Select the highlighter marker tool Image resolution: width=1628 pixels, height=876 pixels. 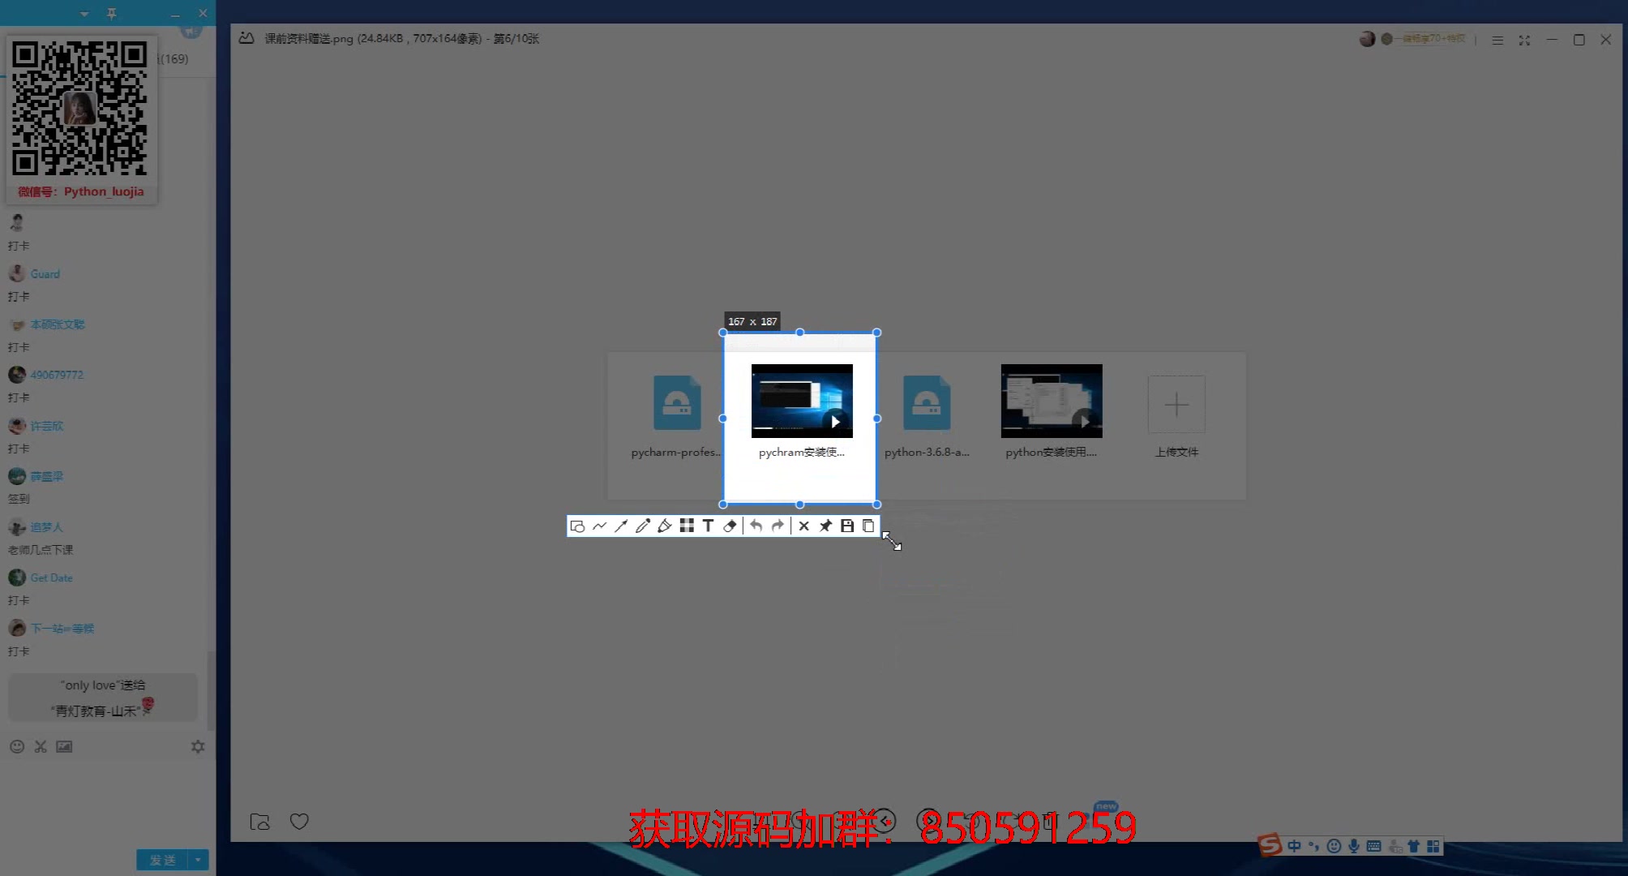(665, 526)
